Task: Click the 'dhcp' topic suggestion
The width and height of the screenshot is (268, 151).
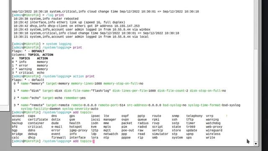Action: pos(32,138)
